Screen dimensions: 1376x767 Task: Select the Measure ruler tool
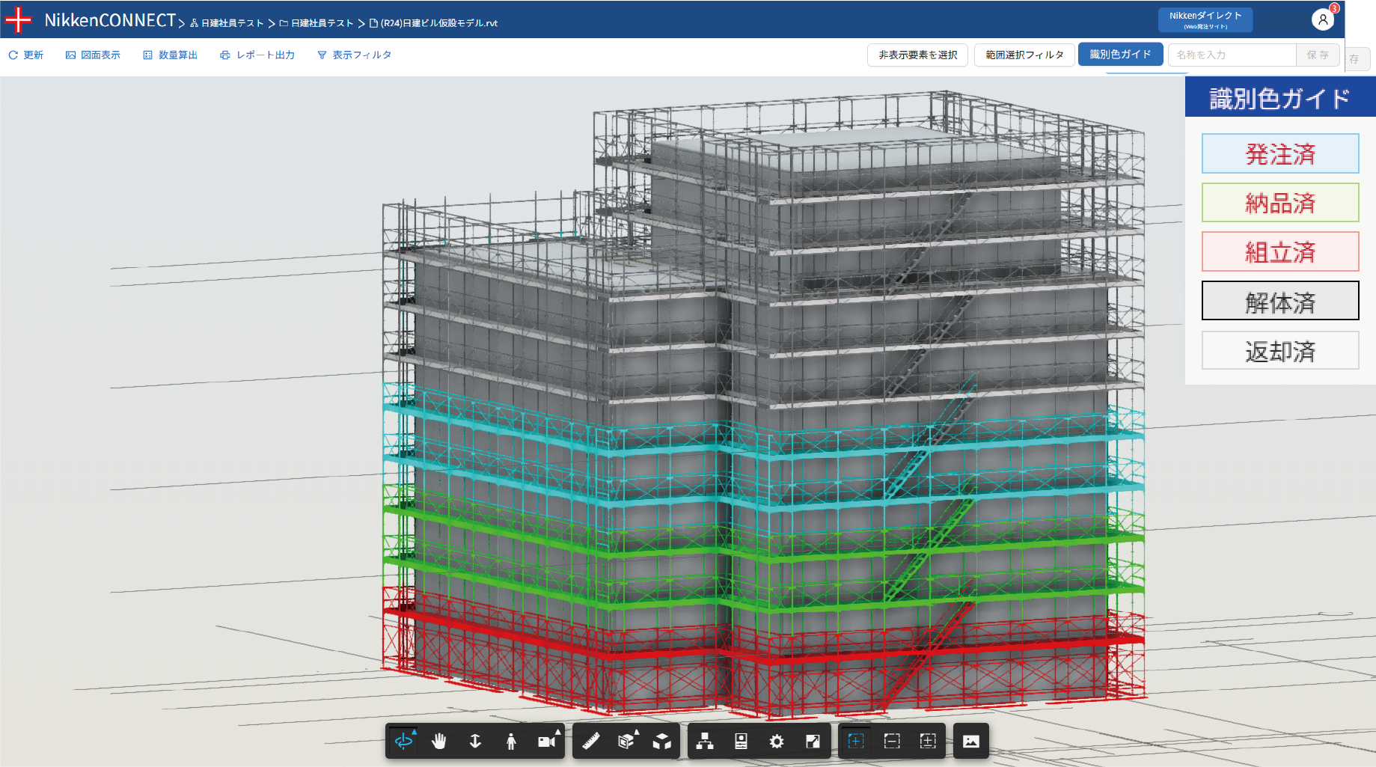click(591, 741)
